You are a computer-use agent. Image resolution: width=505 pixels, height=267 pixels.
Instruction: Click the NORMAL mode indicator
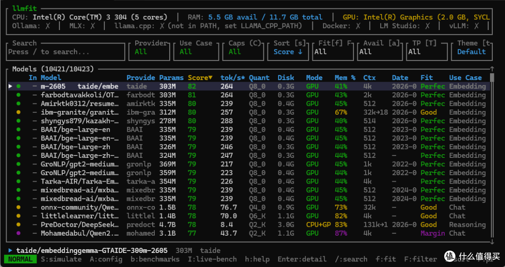(20, 259)
